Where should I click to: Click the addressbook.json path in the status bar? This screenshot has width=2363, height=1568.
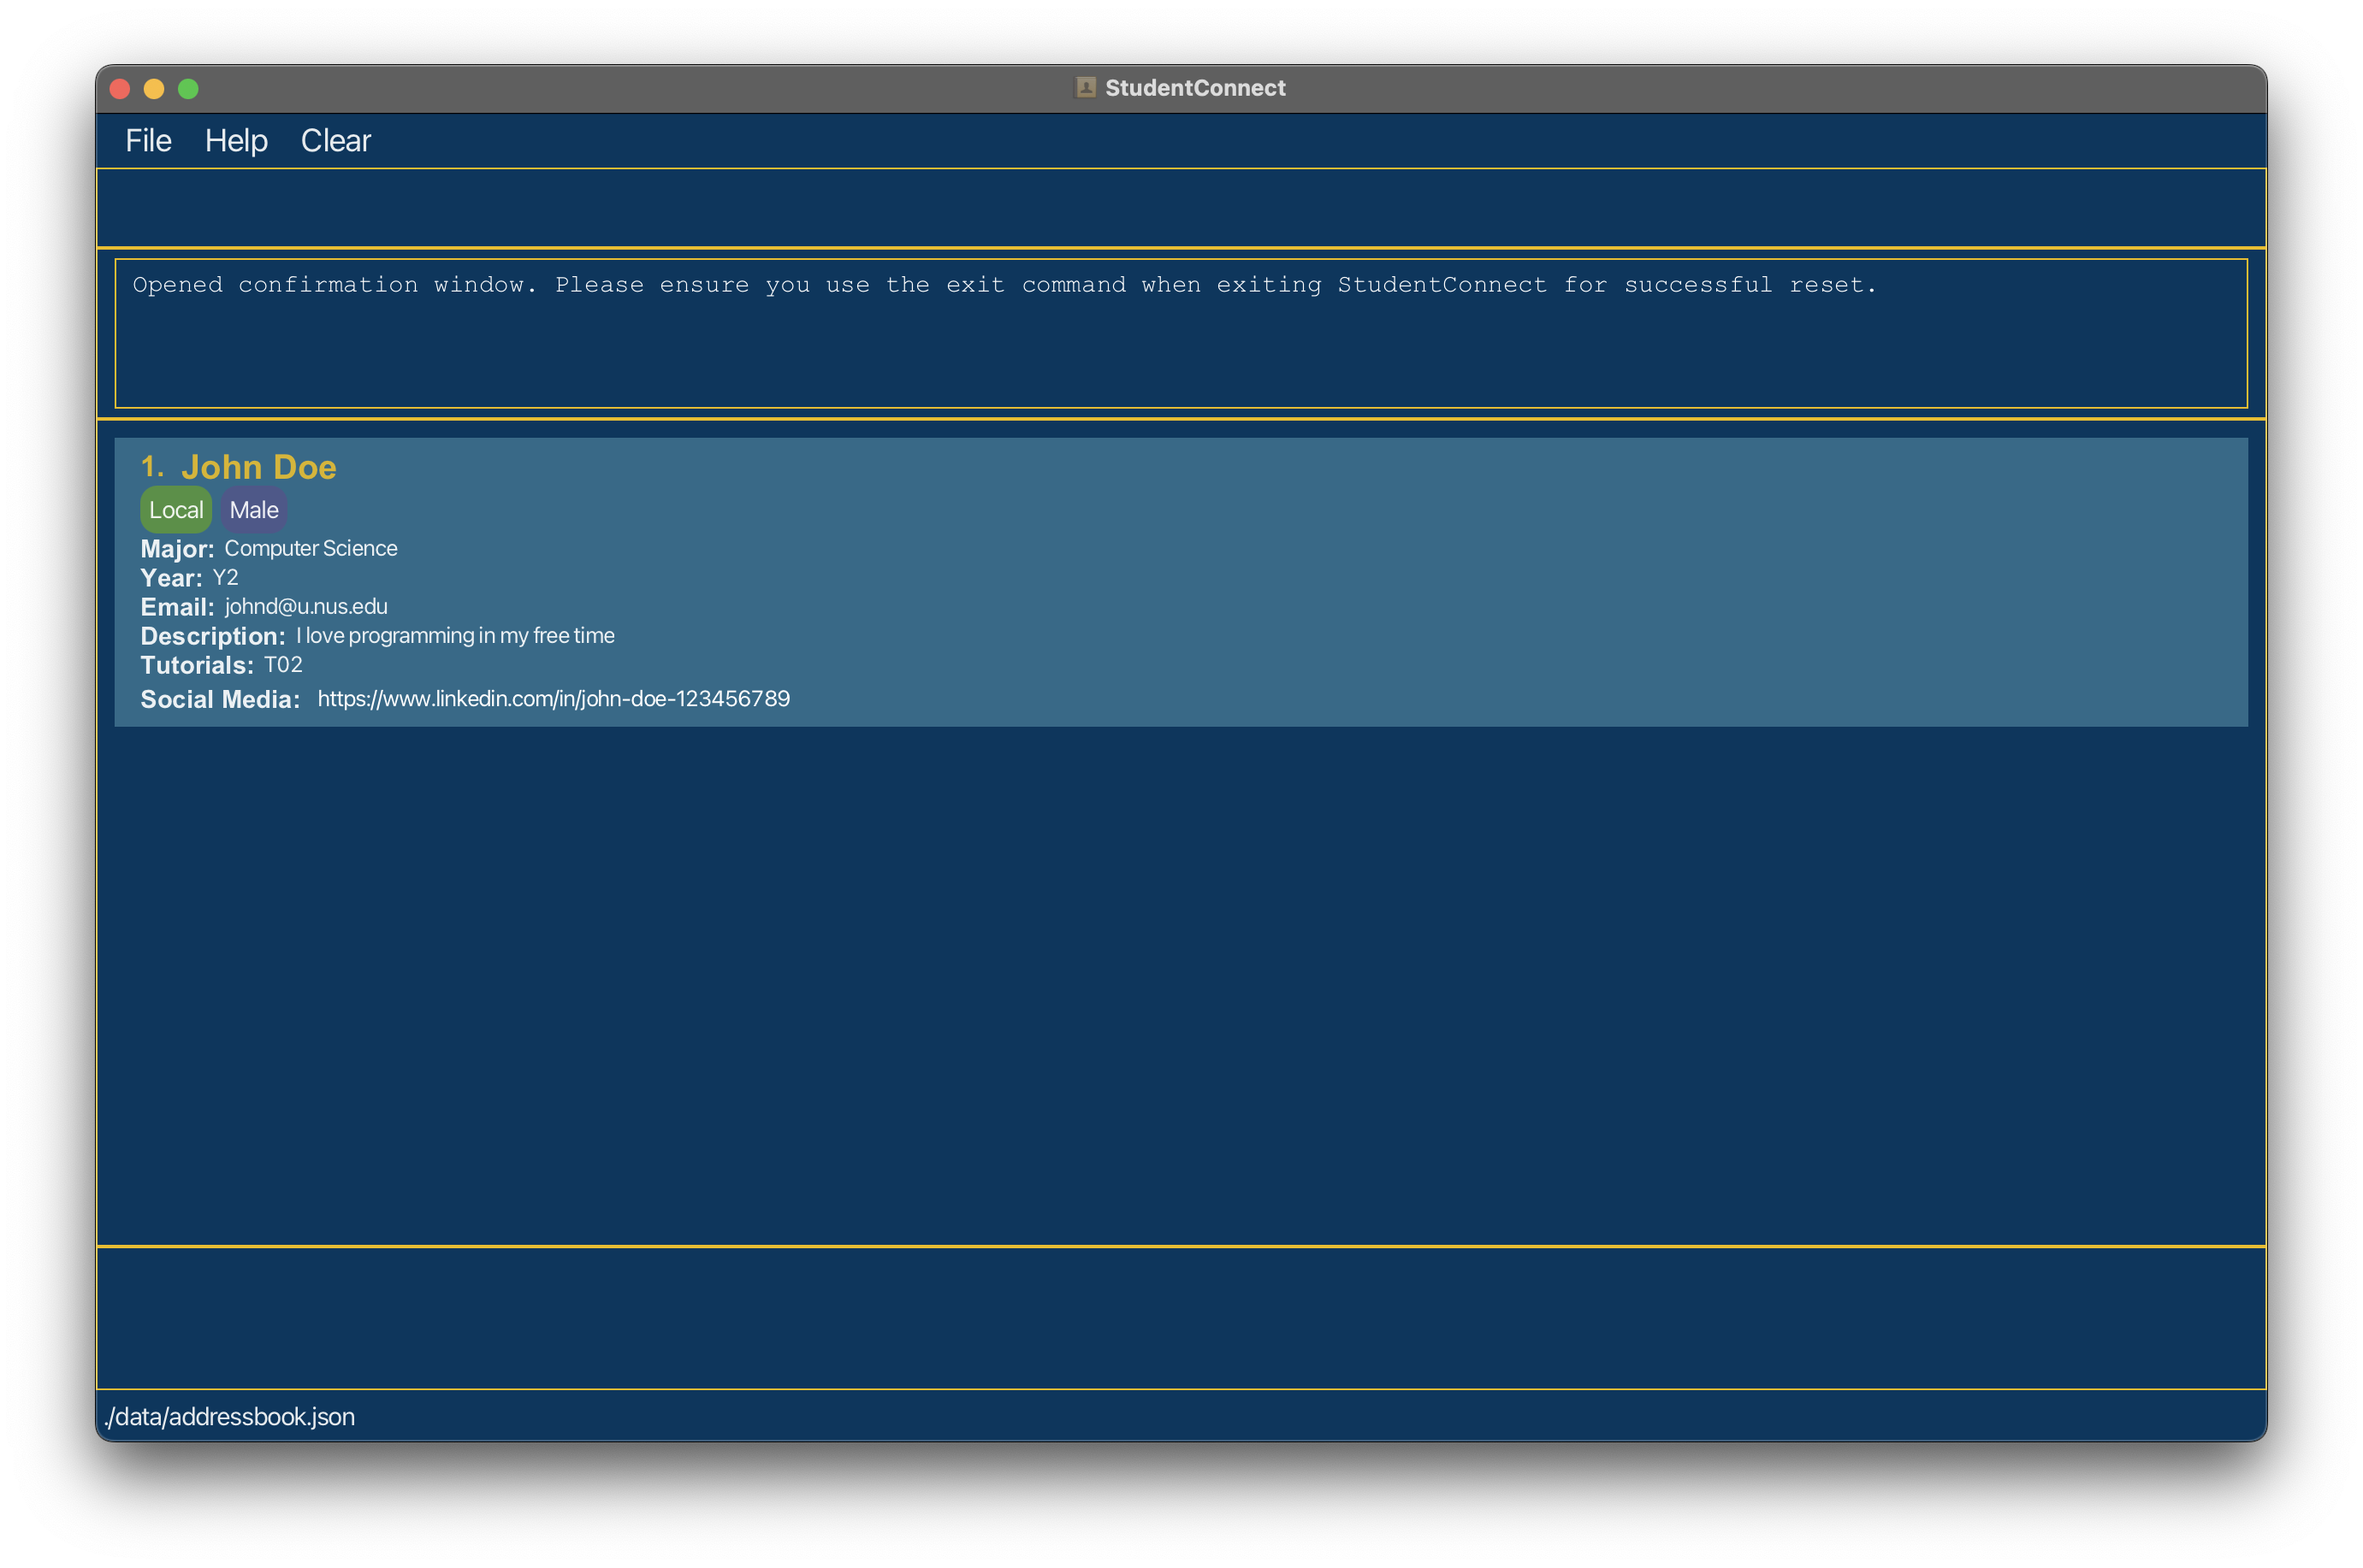(x=230, y=1416)
